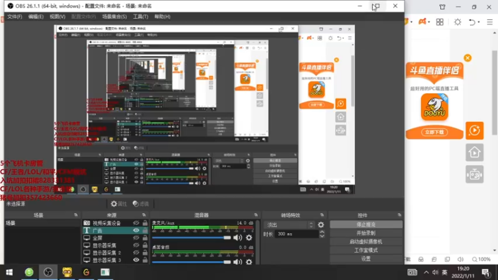Click the 300 ms duration field
The height and width of the screenshot is (280, 498).
click(x=296, y=234)
